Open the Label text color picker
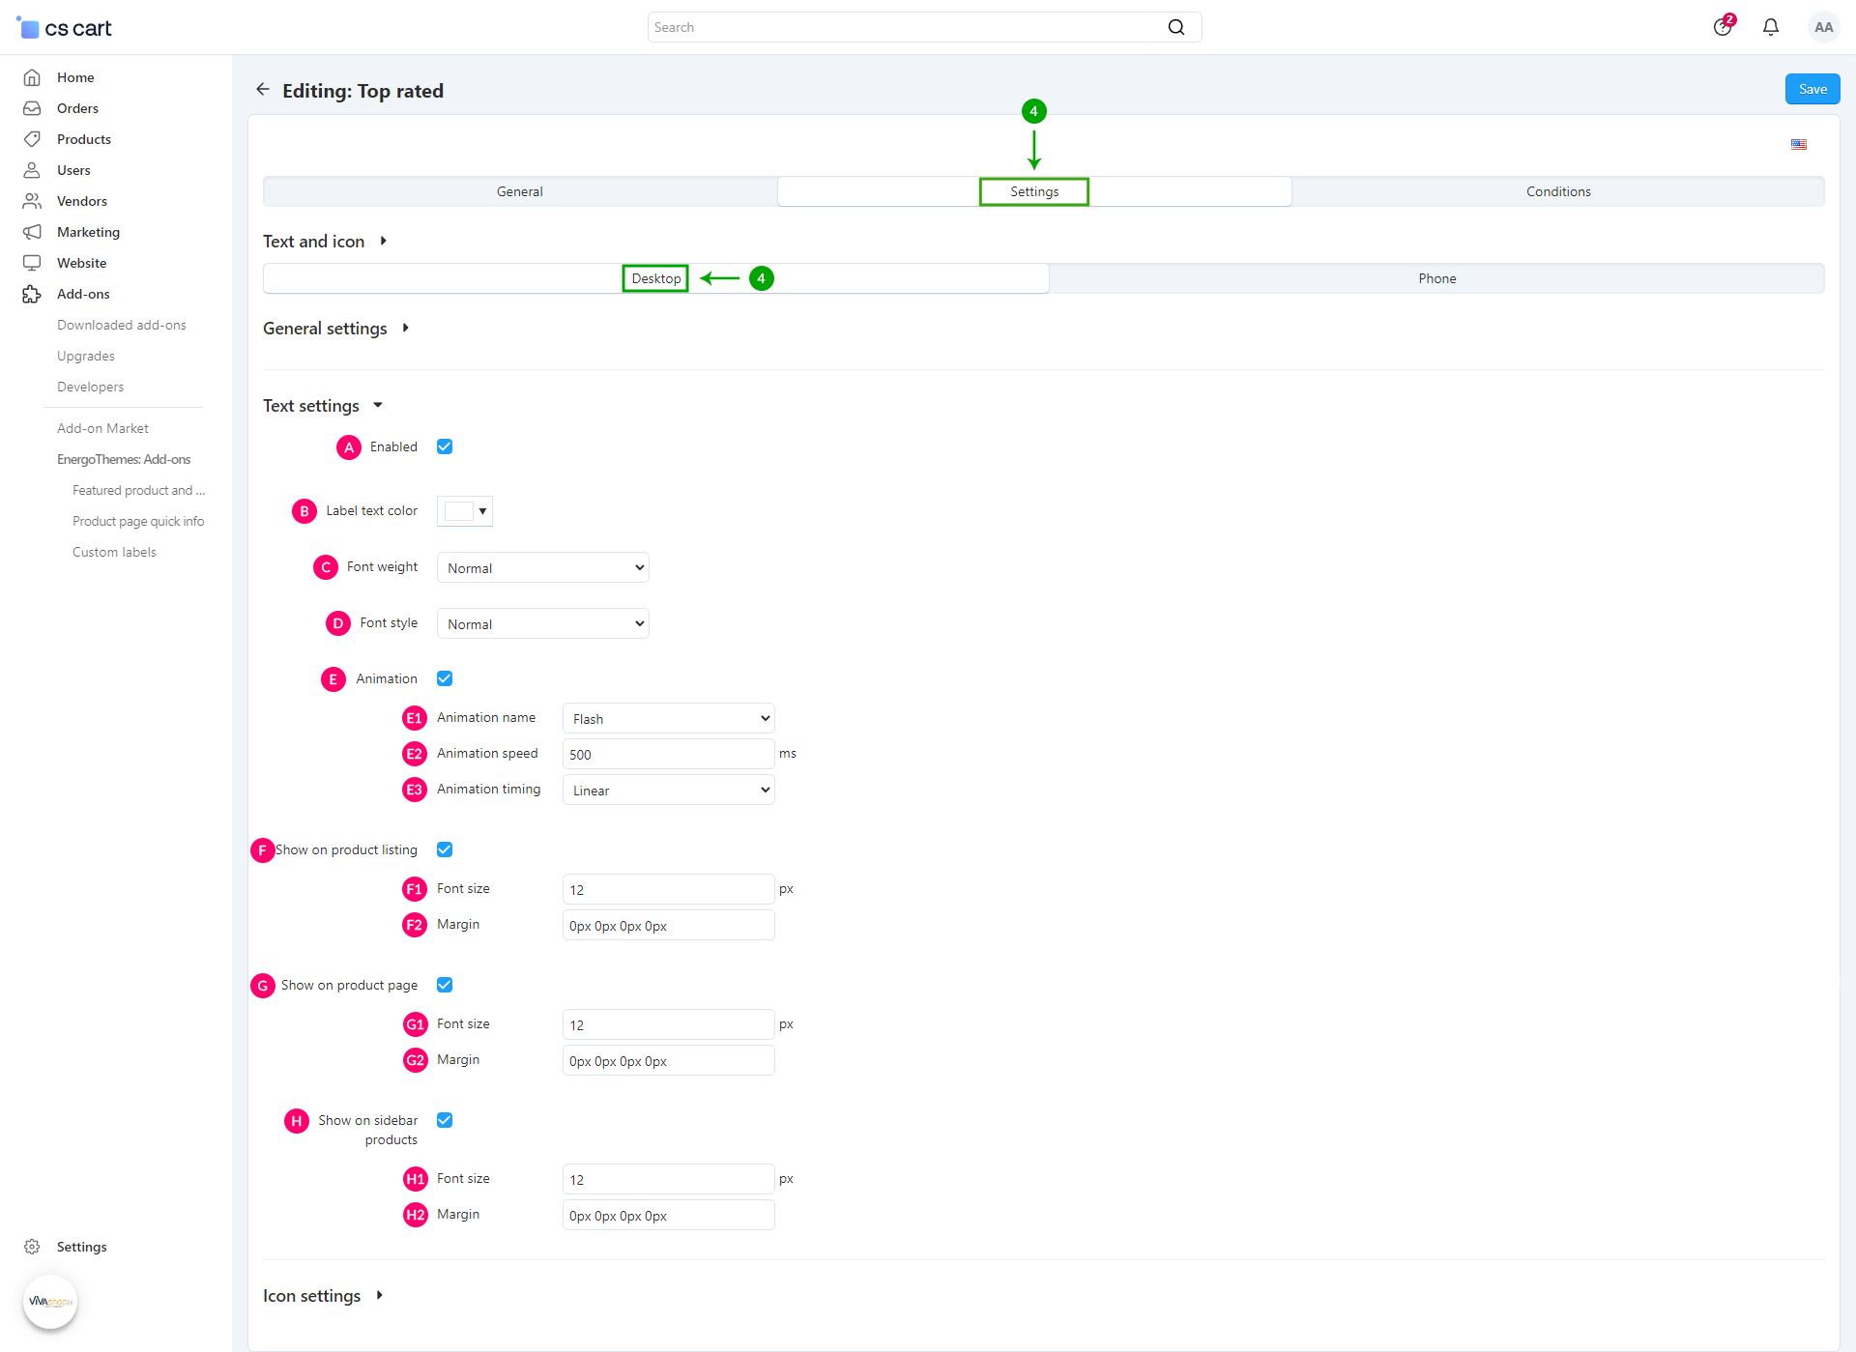Screen dimensions: 1856x1352 [465, 511]
